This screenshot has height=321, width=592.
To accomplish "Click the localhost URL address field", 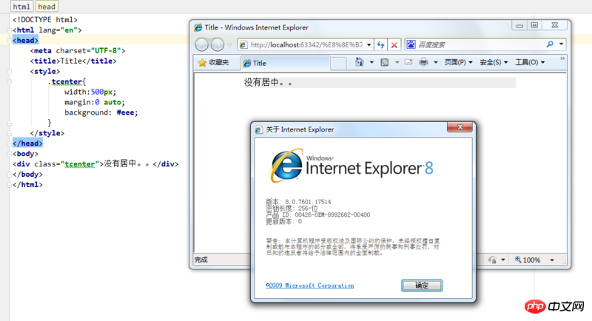I will (x=306, y=45).
